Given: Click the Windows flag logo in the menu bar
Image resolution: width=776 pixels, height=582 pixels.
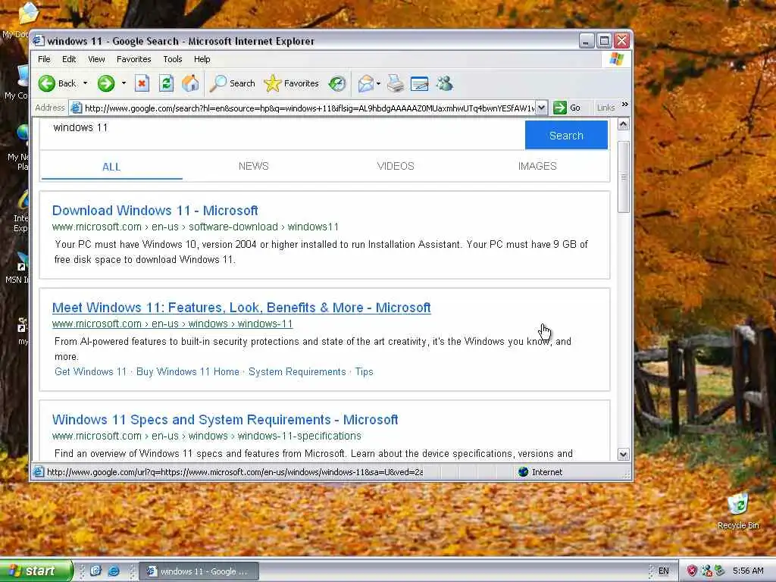Looking at the screenshot, I should (x=617, y=59).
